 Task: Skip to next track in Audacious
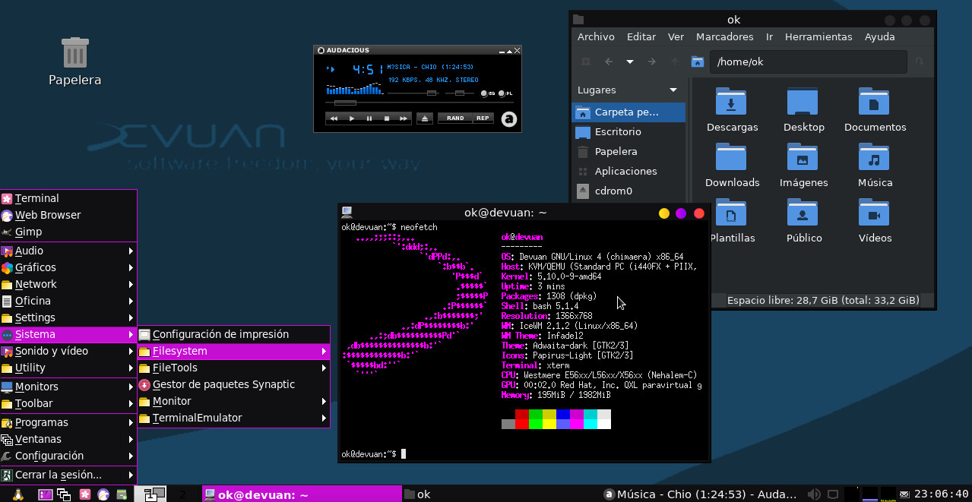pos(404,118)
